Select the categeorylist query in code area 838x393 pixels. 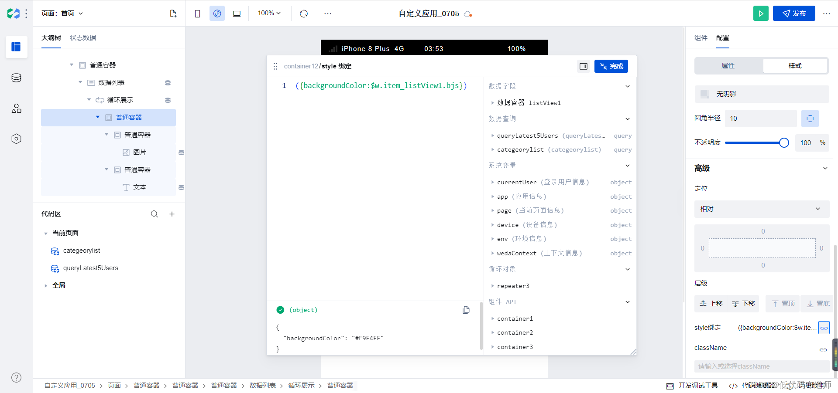pyautogui.click(x=81, y=251)
